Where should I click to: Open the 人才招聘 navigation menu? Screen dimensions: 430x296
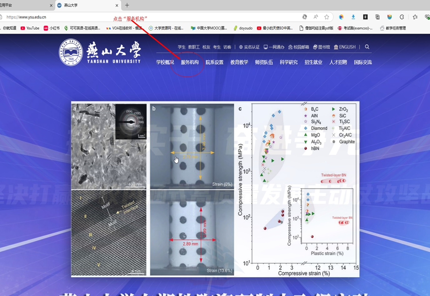[338, 62]
